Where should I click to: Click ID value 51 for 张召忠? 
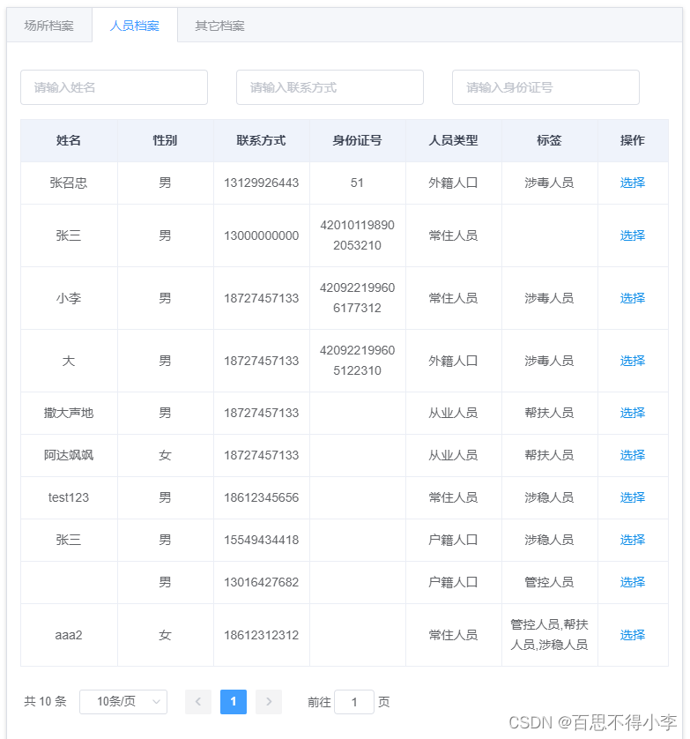coord(358,183)
